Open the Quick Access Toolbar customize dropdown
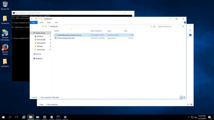Screen dimensions: 214x120 pyautogui.click(x=41, y=19)
